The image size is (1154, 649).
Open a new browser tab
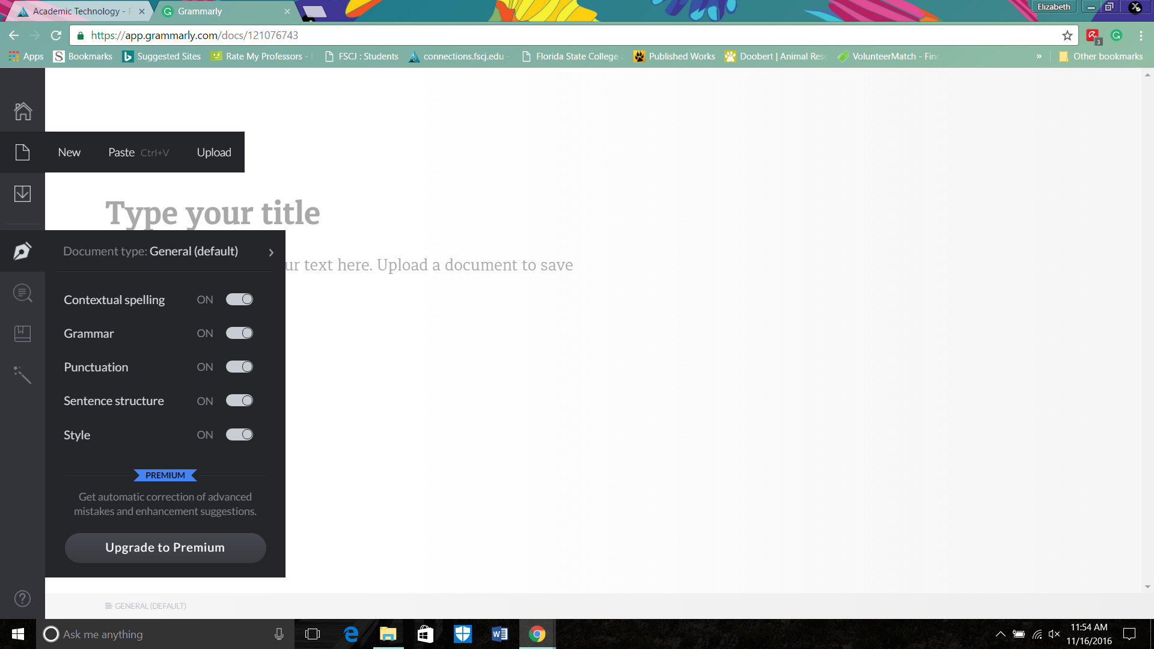314,11
